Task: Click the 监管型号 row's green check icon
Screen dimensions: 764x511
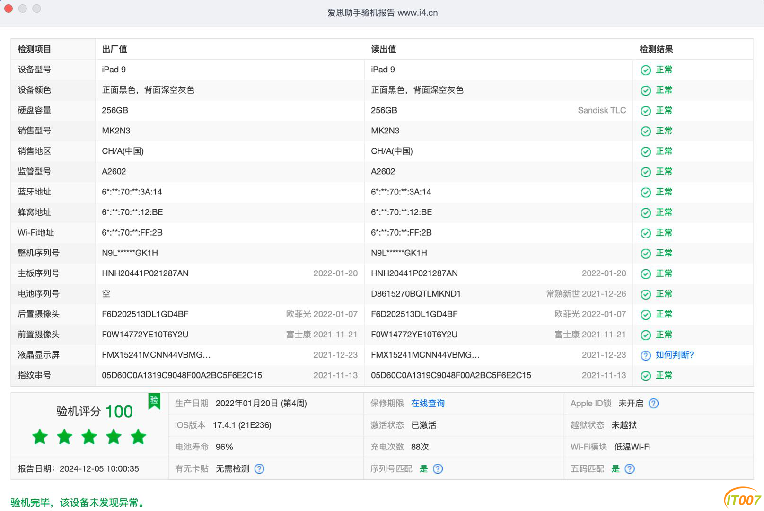Action: 645,172
